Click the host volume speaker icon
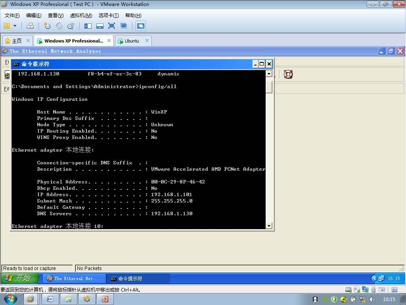This screenshot has width=406, height=305. [x=372, y=299]
